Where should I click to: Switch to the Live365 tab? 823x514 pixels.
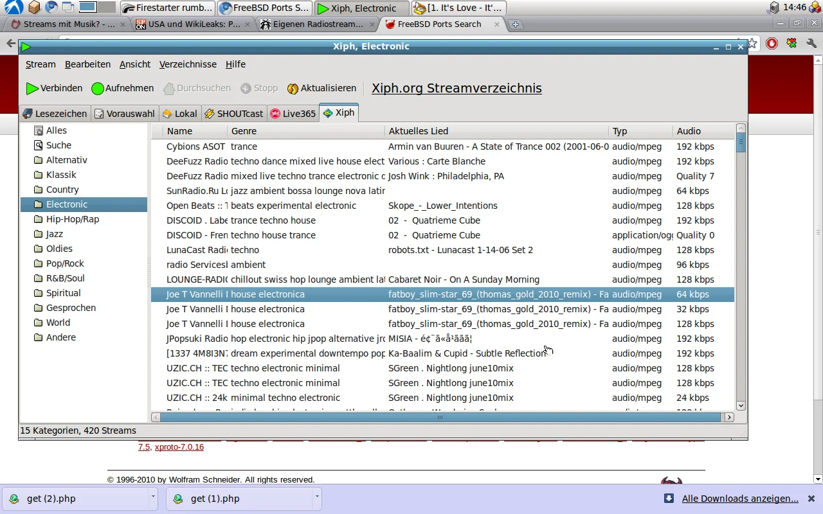point(293,114)
